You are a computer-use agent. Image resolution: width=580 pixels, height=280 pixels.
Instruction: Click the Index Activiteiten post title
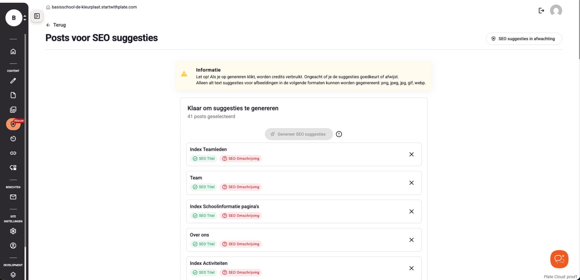(208, 263)
